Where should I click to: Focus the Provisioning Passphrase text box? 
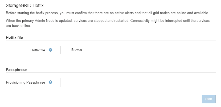(120, 83)
